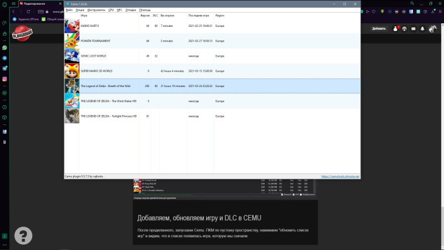Open the search tabs magnifier icon
This screenshot has width=444, height=250.
tap(412, 4)
